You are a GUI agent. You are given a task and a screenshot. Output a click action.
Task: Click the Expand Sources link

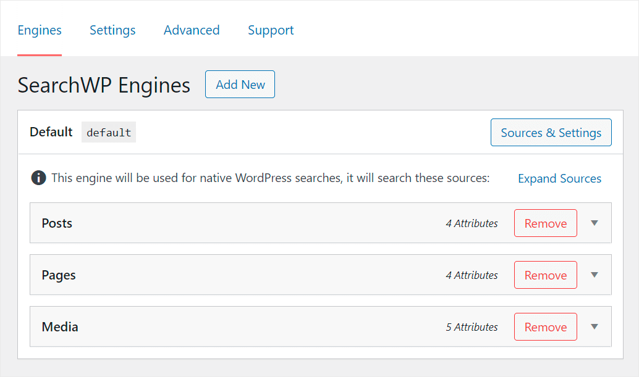tap(559, 178)
